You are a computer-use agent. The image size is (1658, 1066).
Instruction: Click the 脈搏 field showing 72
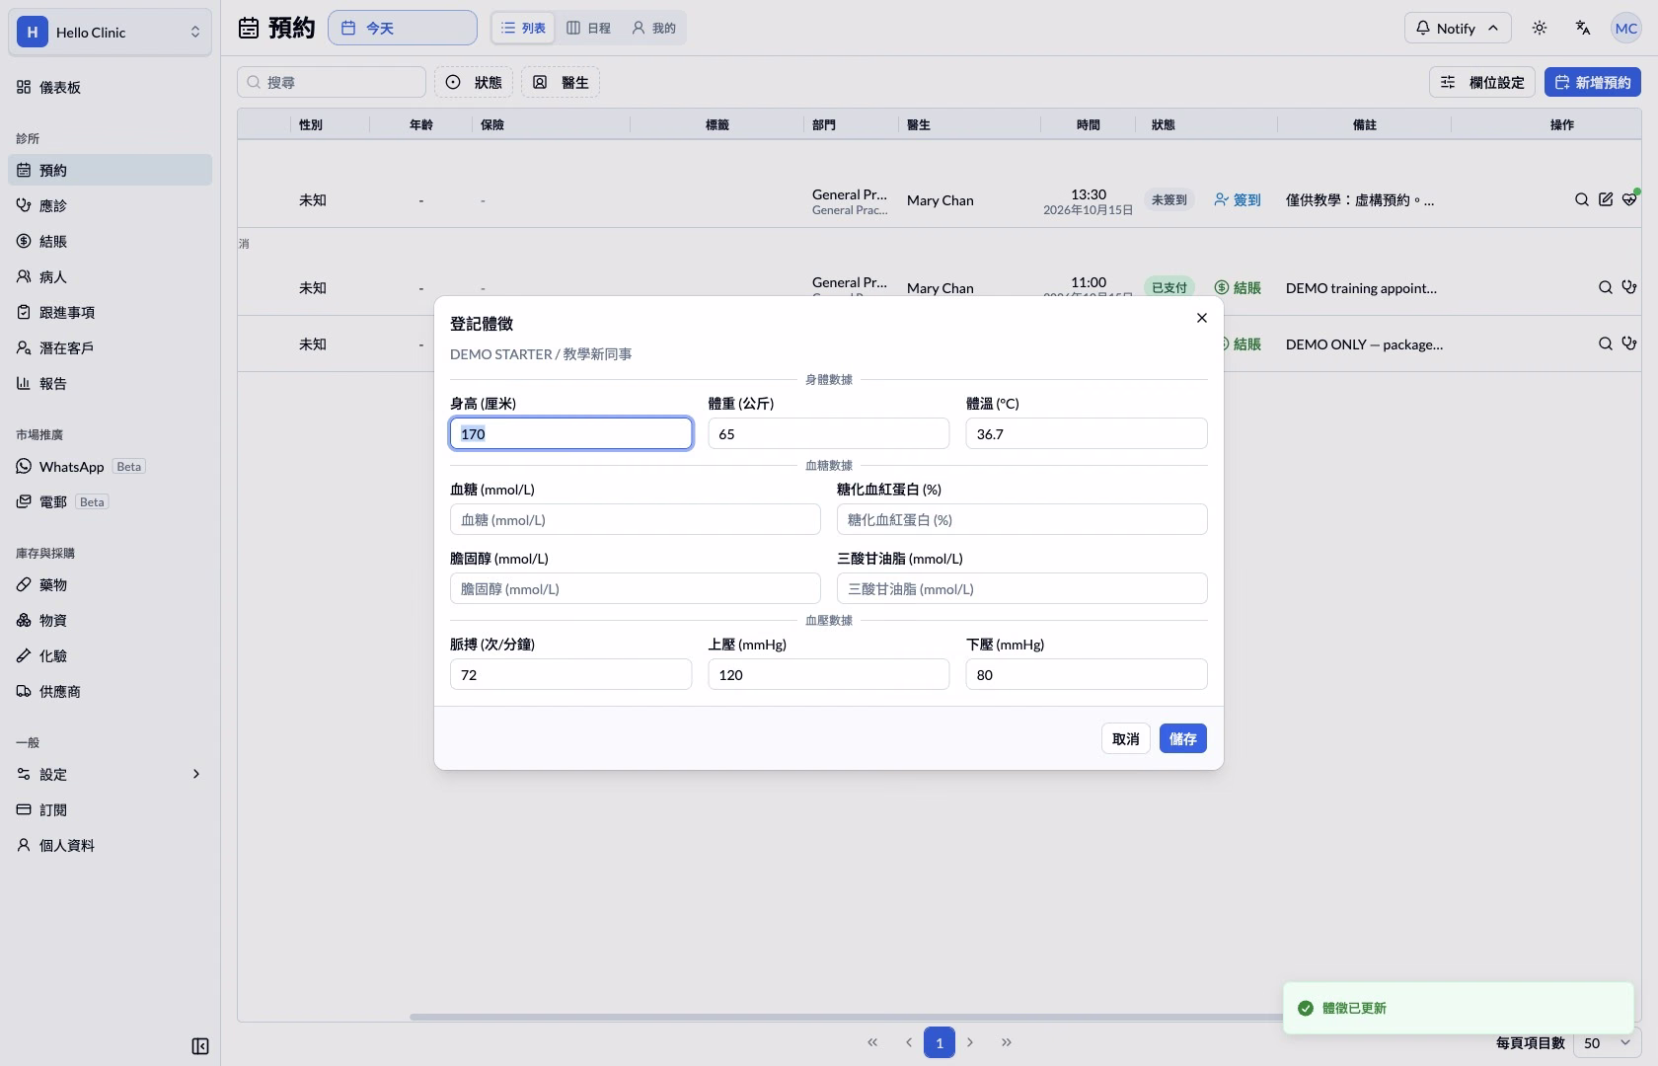click(570, 674)
